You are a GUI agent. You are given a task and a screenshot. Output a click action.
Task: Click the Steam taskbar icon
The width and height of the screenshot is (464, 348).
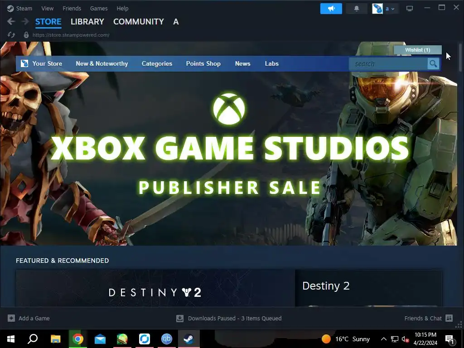(189, 339)
